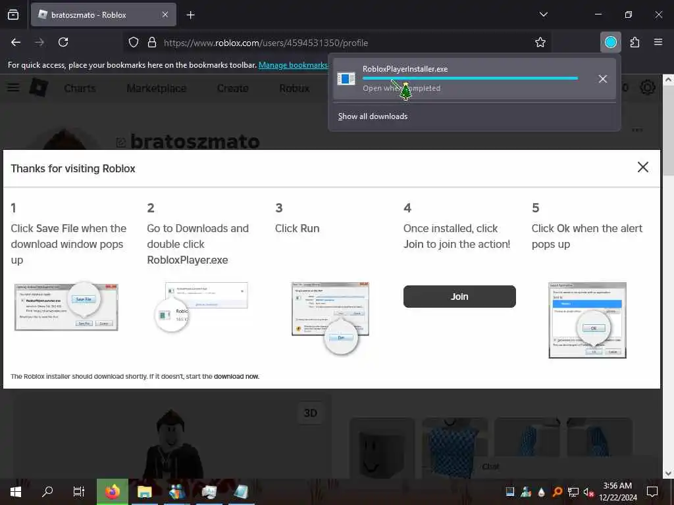Close the Thanks for visiting Roblox dialog

pyautogui.click(x=642, y=167)
